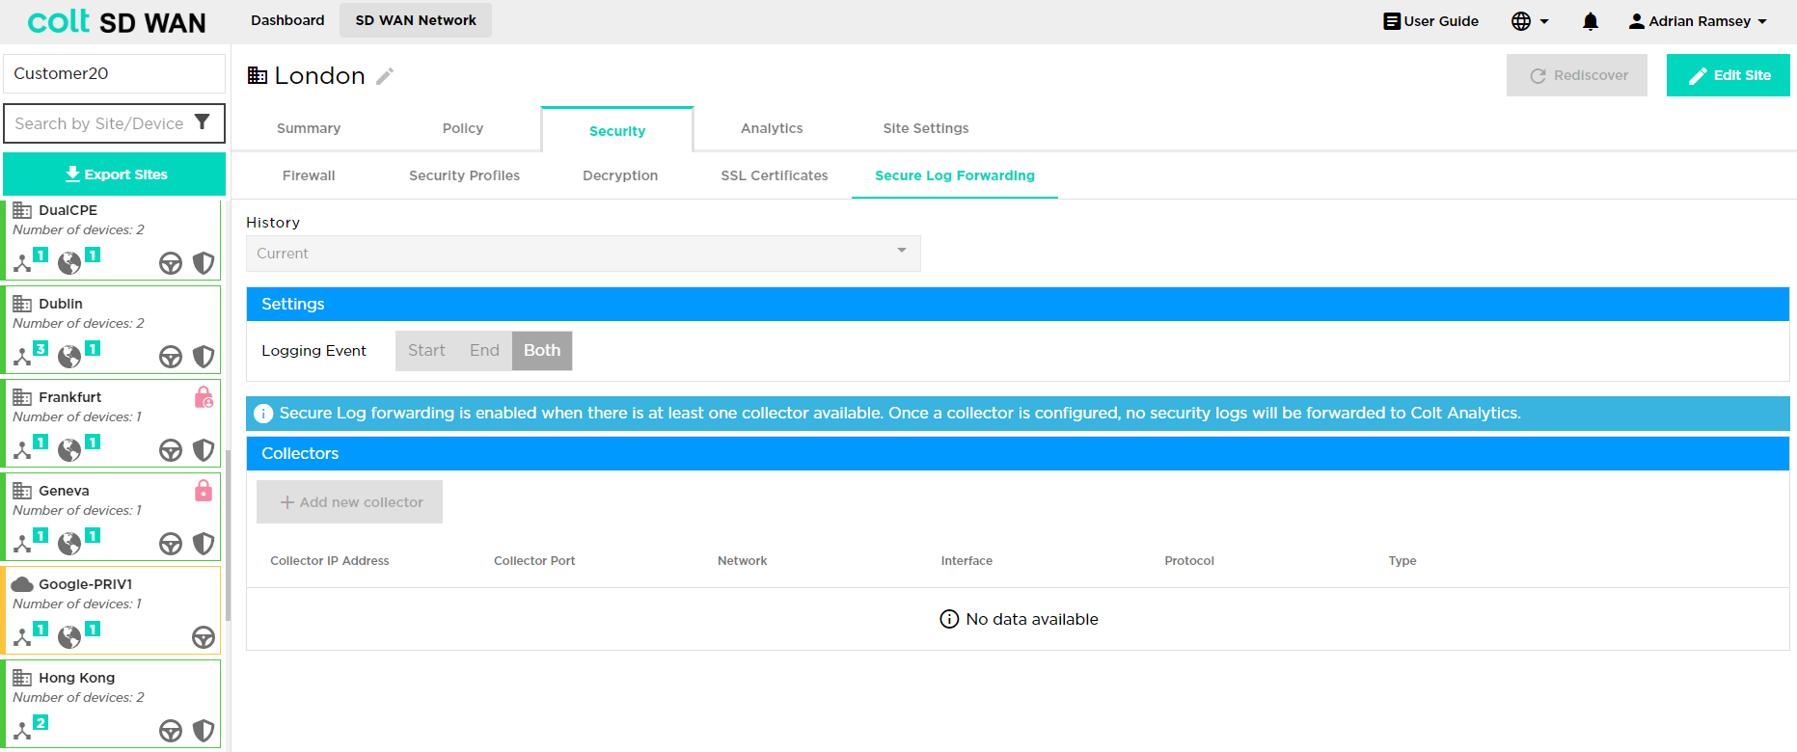Open the Adrian Ramsey user menu
Image resolution: width=1797 pixels, height=752 pixels.
point(1698,21)
